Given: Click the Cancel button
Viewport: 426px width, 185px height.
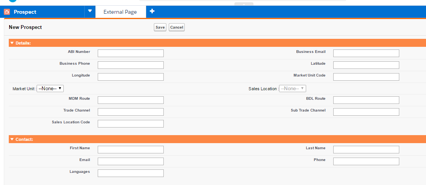Looking at the screenshot, I should pos(177,27).
